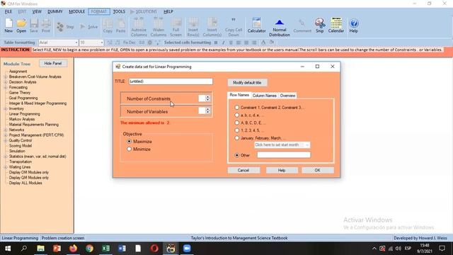Click the Print toolbar icon
The width and height of the screenshot is (453, 255).
pos(46,25)
